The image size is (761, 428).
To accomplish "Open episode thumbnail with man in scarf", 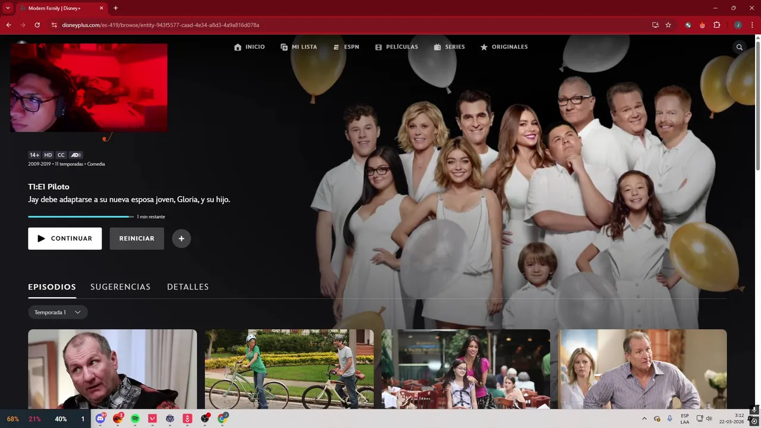I will 112,369.
